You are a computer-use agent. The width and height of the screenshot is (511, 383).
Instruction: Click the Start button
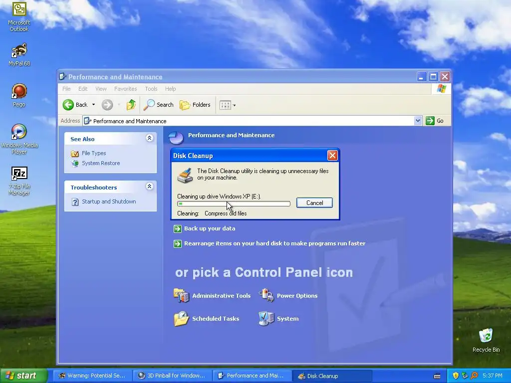[x=23, y=376]
